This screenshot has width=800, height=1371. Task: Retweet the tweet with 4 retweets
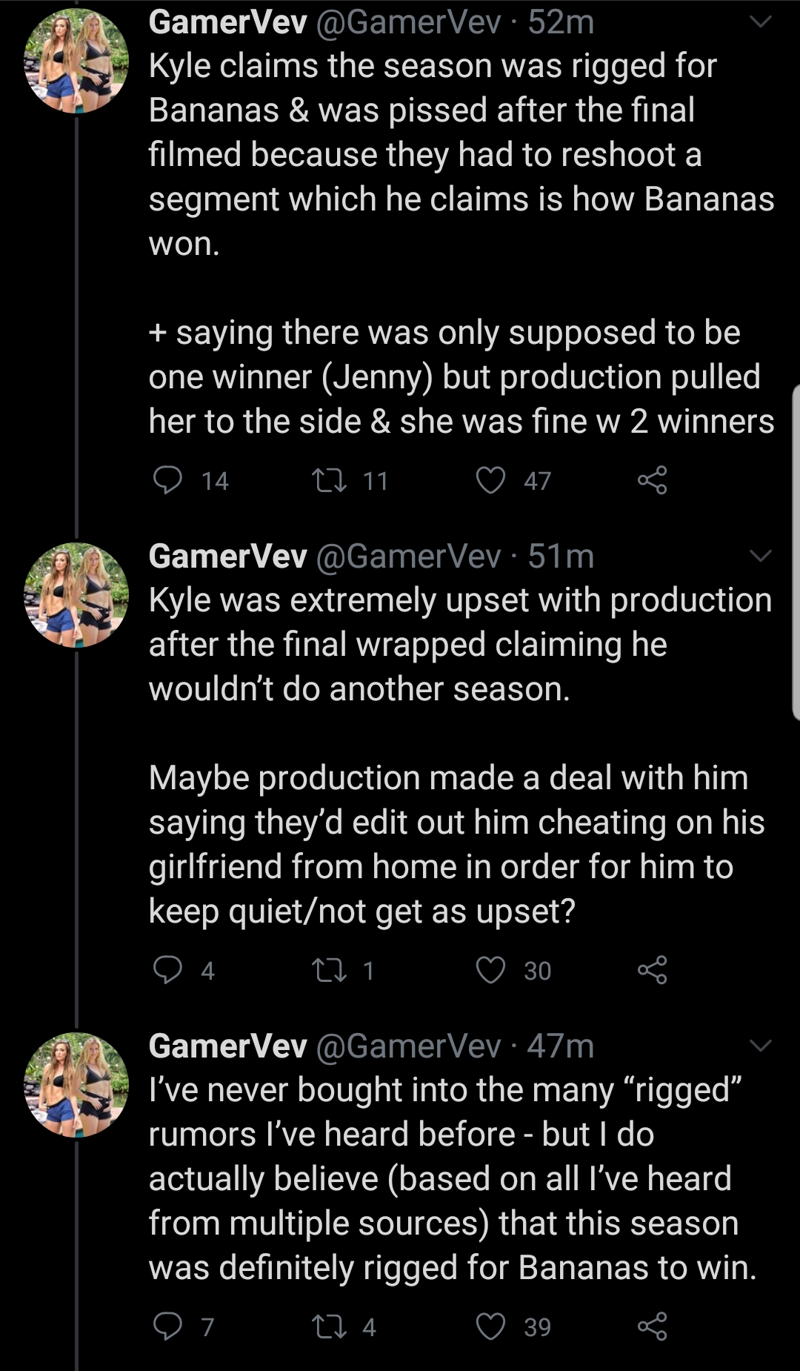[330, 1327]
